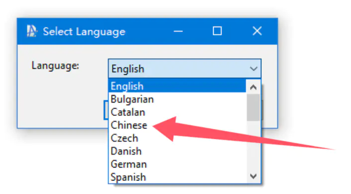Maximize the Select Language window
Screen dimensions: 351x194
[x=217, y=31]
